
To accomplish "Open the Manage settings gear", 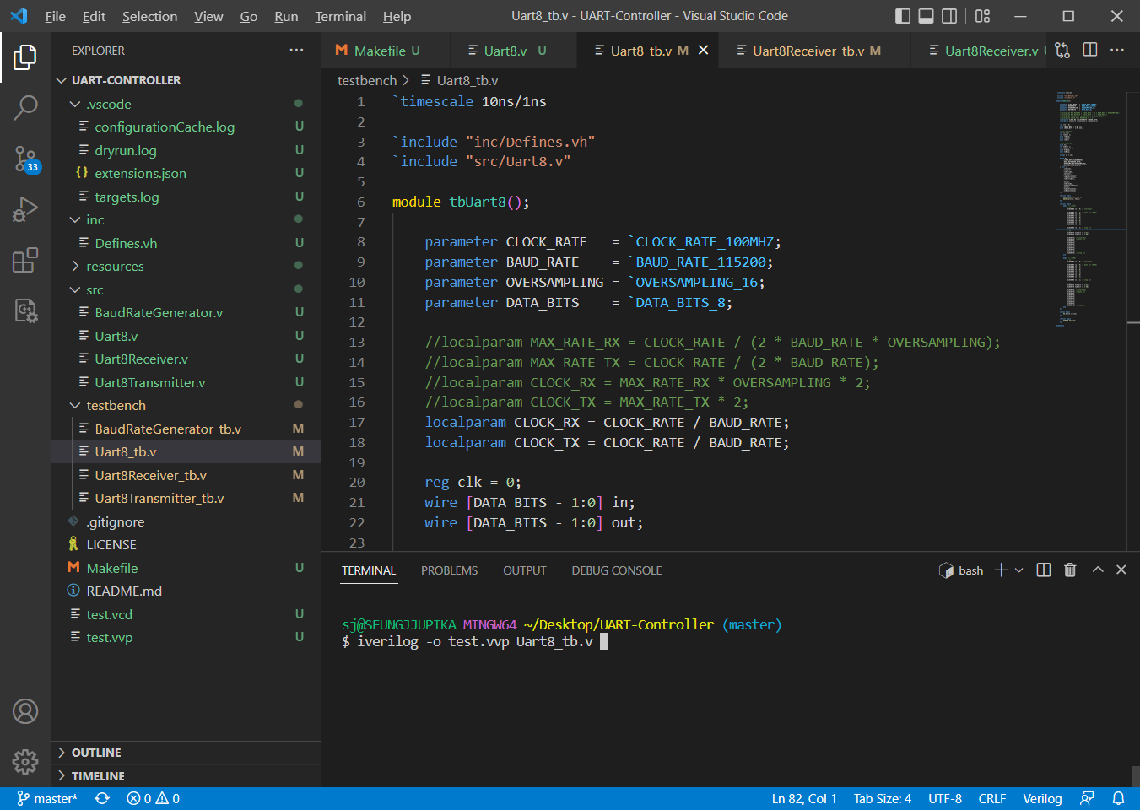I will (25, 762).
